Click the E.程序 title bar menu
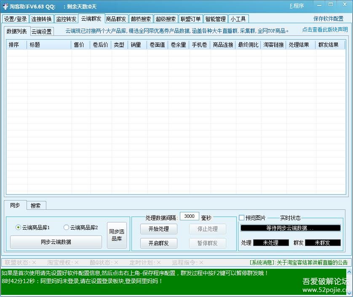Image resolution: width=353 pixels, height=297 pixels. coord(297,6)
